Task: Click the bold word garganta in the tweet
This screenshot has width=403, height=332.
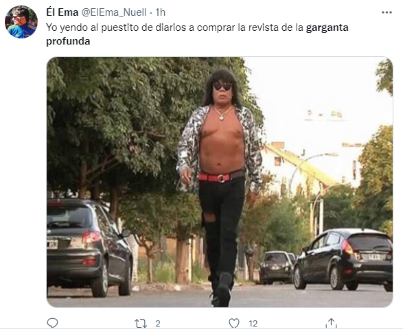Action: [327, 27]
